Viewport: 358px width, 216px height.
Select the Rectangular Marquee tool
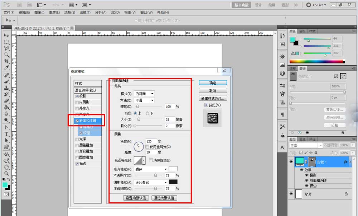pyautogui.click(x=6, y=42)
